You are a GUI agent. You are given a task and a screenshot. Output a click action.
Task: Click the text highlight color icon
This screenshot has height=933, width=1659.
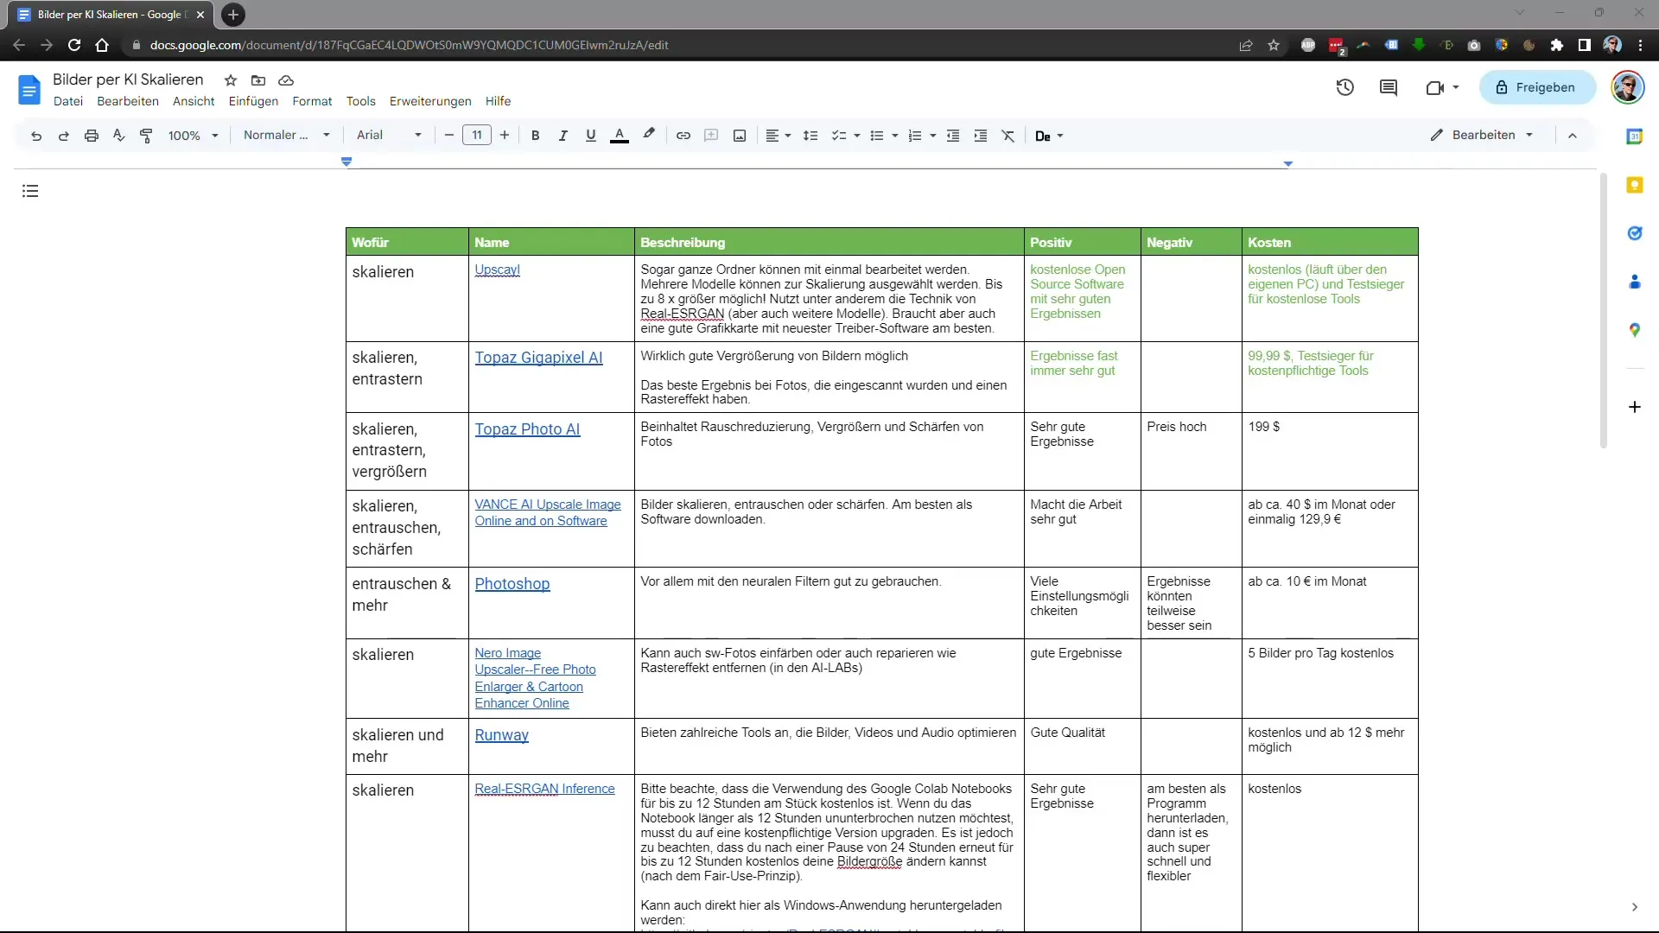click(650, 135)
